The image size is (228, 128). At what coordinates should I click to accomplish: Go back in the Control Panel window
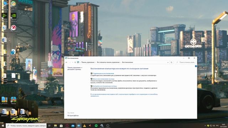[x=67, y=63]
